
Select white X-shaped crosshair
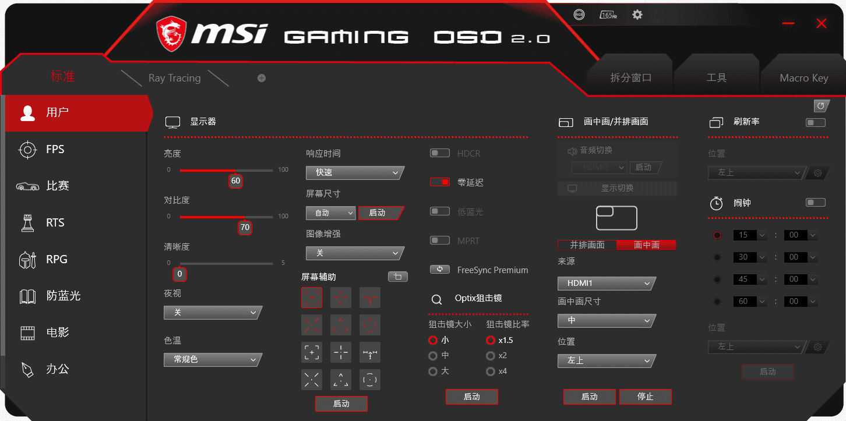pyautogui.click(x=312, y=379)
